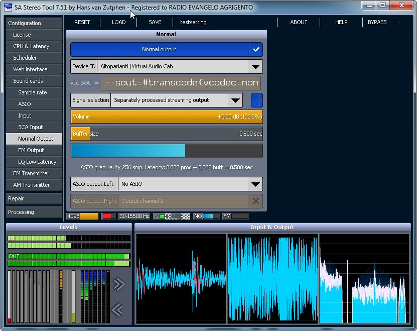Open Sound cards settings
This screenshot has width=417, height=331.
click(34, 81)
